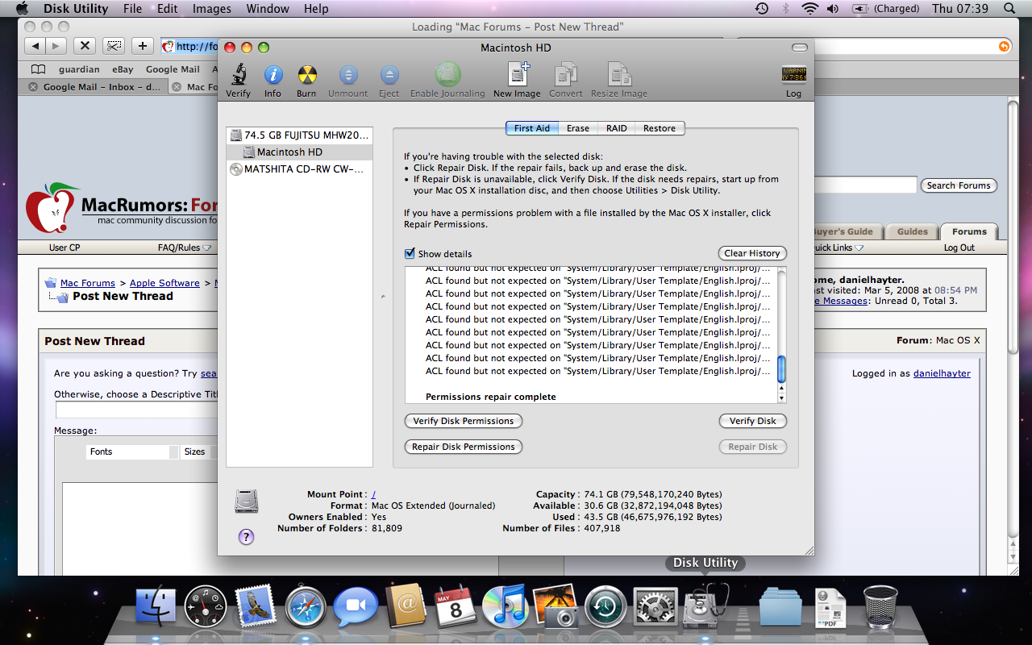Screen dimensions: 1032x645
Task: Switch to the Restore tab
Action: [660, 128]
